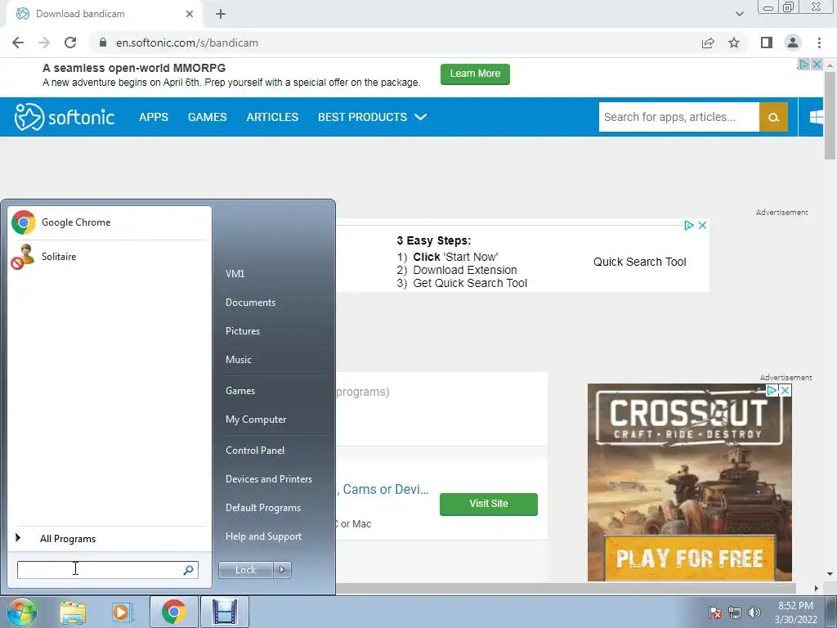Screen dimensions: 837x628
Task: Click the scrollbar down arrow
Action: (830, 574)
